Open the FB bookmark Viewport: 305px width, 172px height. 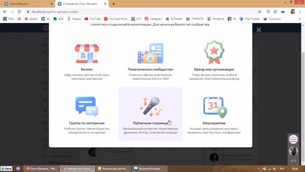[x=232, y=19]
